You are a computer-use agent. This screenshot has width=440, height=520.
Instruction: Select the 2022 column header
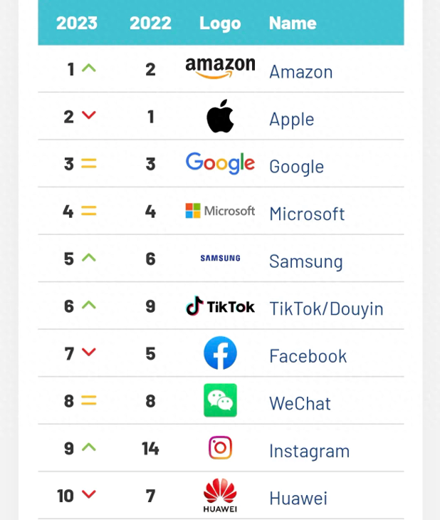[x=150, y=23]
